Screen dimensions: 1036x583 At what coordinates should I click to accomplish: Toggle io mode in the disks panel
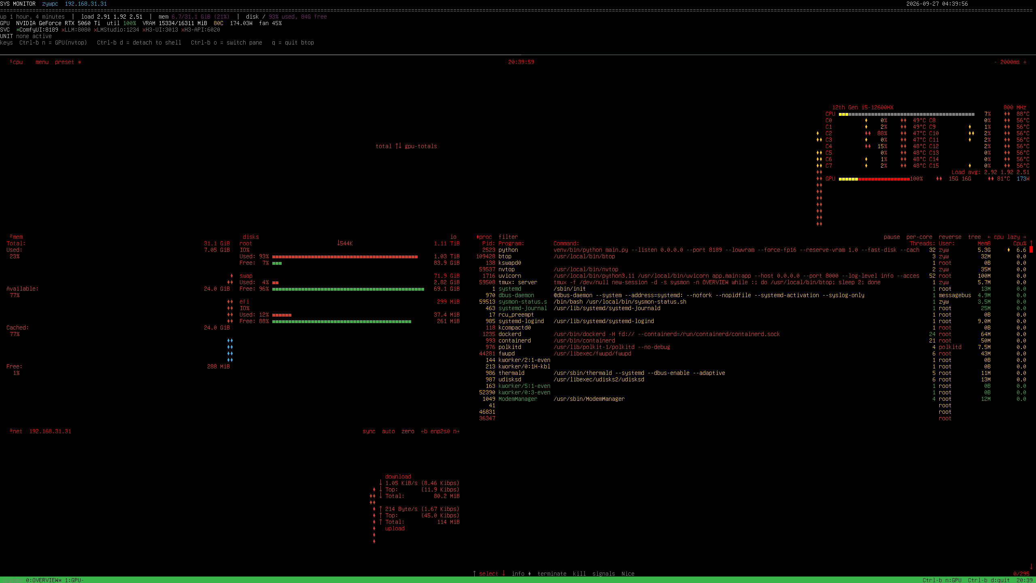(453, 237)
